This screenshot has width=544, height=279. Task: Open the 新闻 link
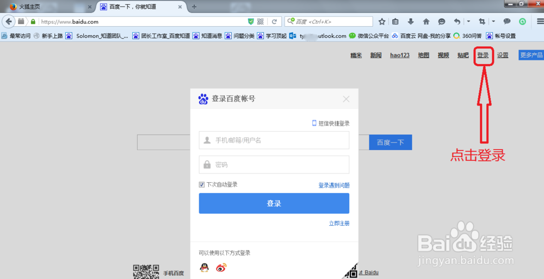pyautogui.click(x=376, y=55)
